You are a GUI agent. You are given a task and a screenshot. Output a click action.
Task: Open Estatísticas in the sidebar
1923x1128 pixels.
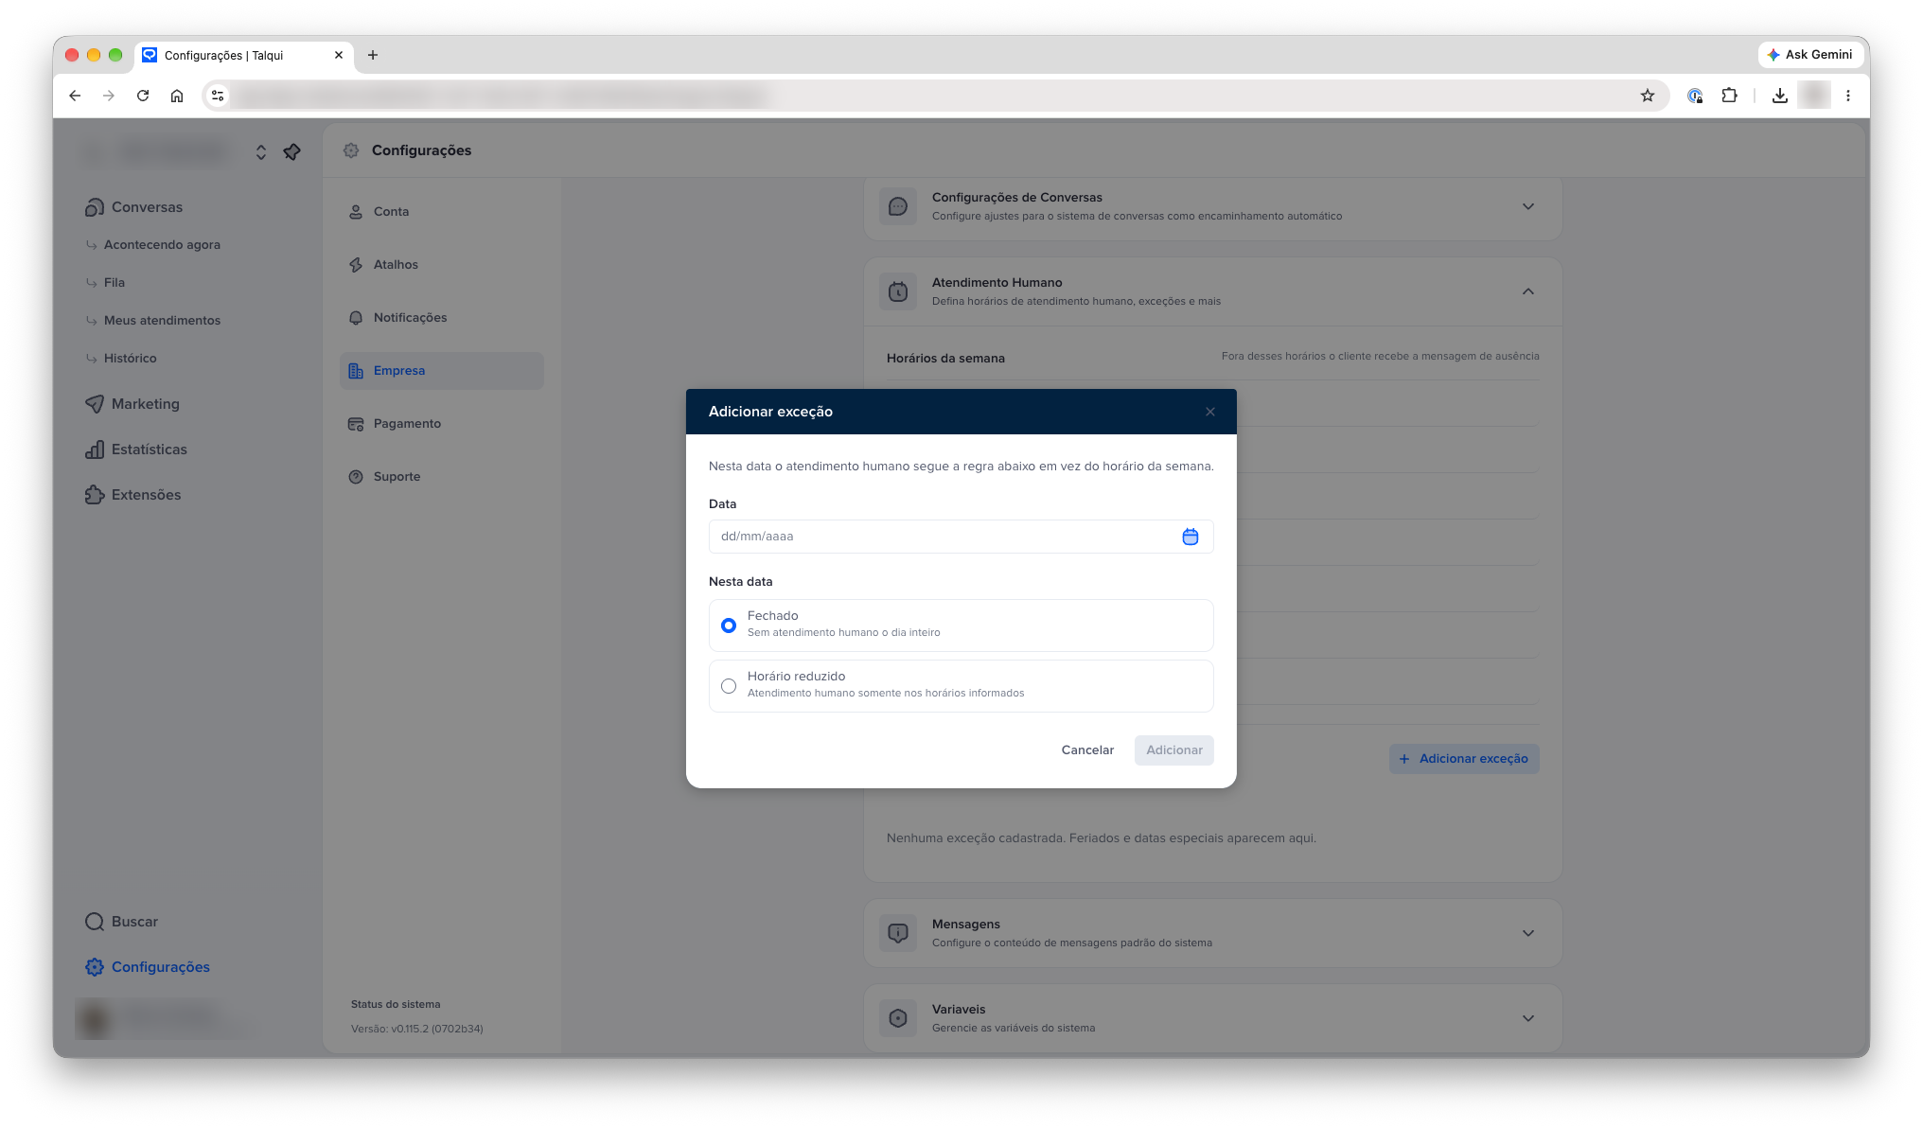136,449
